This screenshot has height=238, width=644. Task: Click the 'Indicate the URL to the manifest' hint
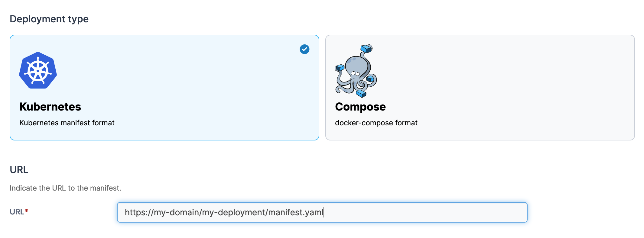pos(65,188)
